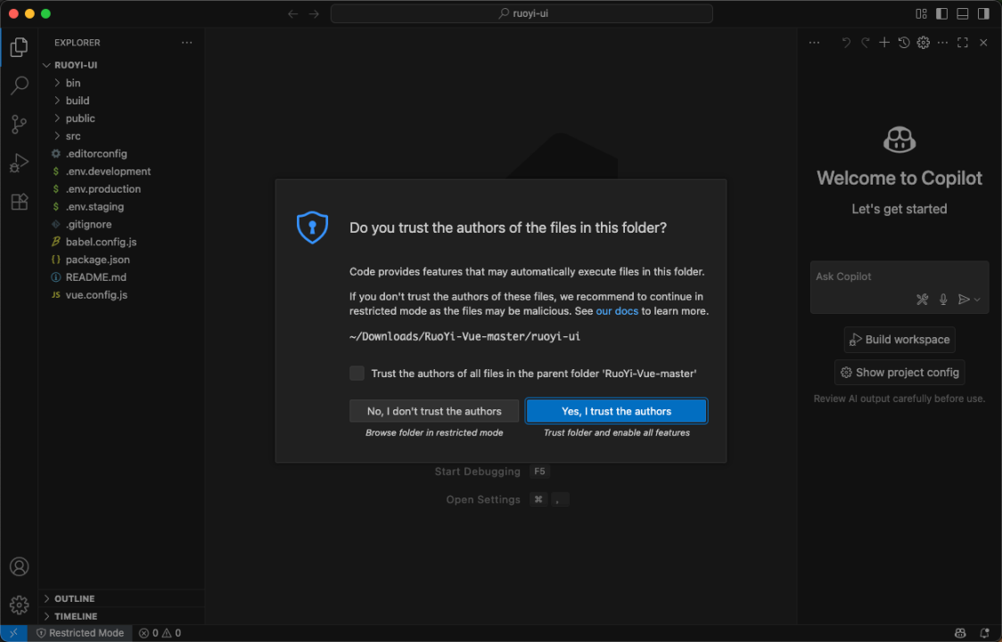Viewport: 1002px width, 642px height.
Task: Collapse the RUOYI-UI root folder
Action: 121,65
